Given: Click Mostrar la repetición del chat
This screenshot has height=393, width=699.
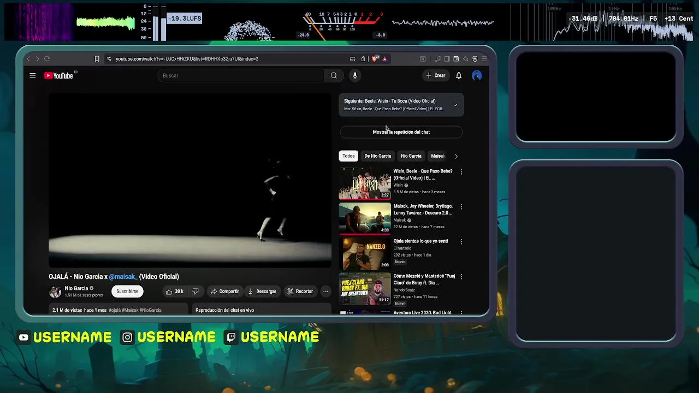Looking at the screenshot, I should point(401,132).
